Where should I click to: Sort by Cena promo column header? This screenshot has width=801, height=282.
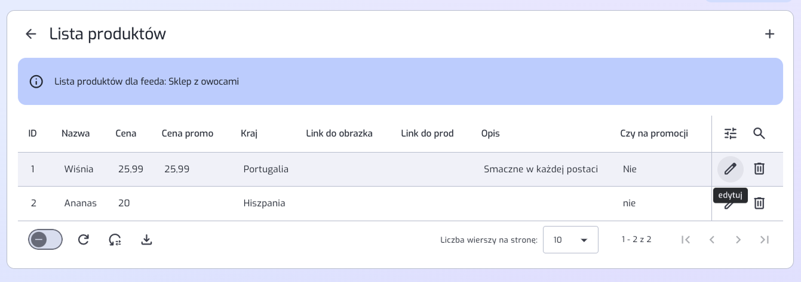tap(187, 134)
